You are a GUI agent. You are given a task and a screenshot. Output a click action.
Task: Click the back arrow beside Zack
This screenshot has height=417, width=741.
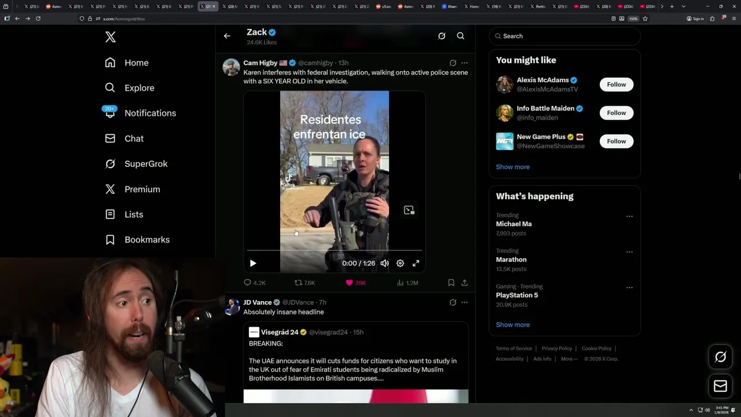click(x=227, y=36)
